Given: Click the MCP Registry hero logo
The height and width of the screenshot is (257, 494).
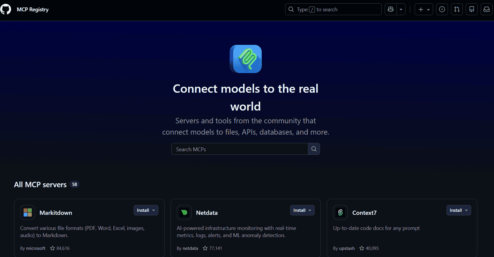Looking at the screenshot, I should 246,59.
